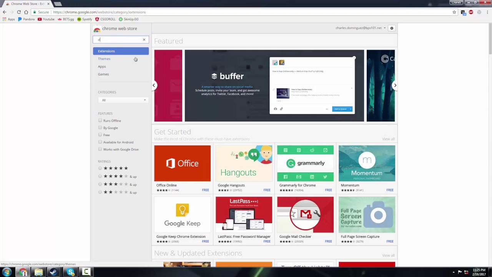Select the two stars & up rating
The width and height of the screenshot is (492, 277).
100,192
